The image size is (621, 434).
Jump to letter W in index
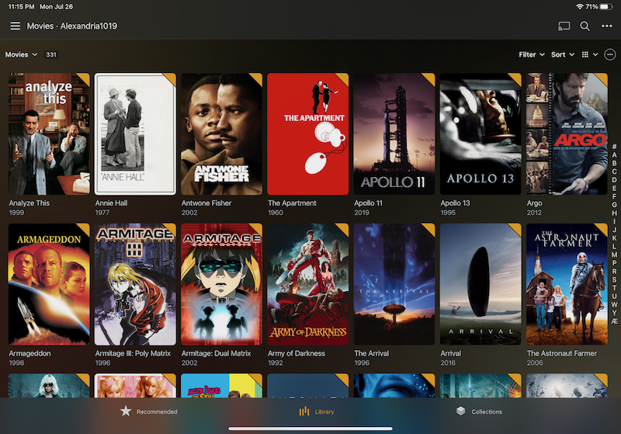(614, 304)
